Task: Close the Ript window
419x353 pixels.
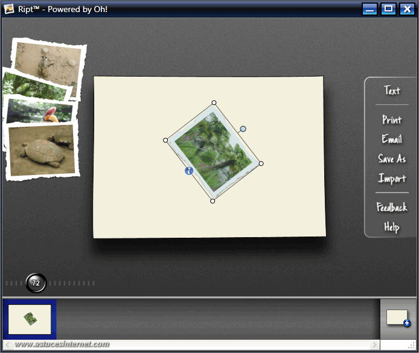Action: click(x=407, y=9)
